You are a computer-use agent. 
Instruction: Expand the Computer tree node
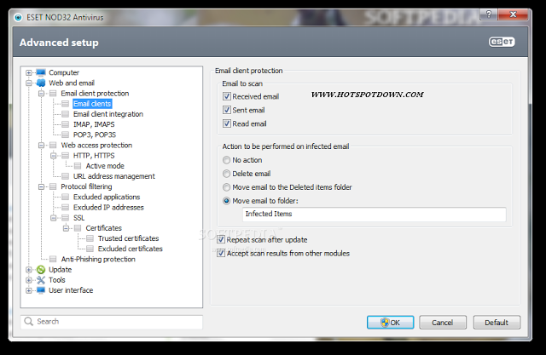click(28, 72)
